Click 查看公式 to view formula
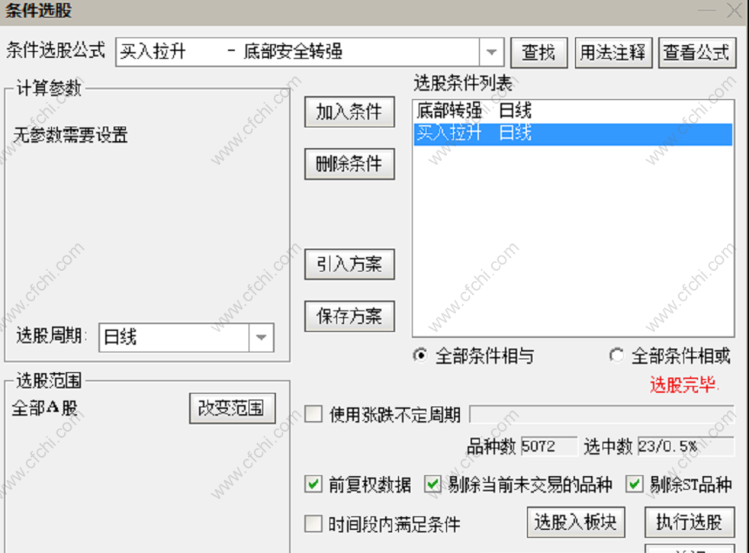Viewport: 749px width, 553px height. (x=697, y=53)
